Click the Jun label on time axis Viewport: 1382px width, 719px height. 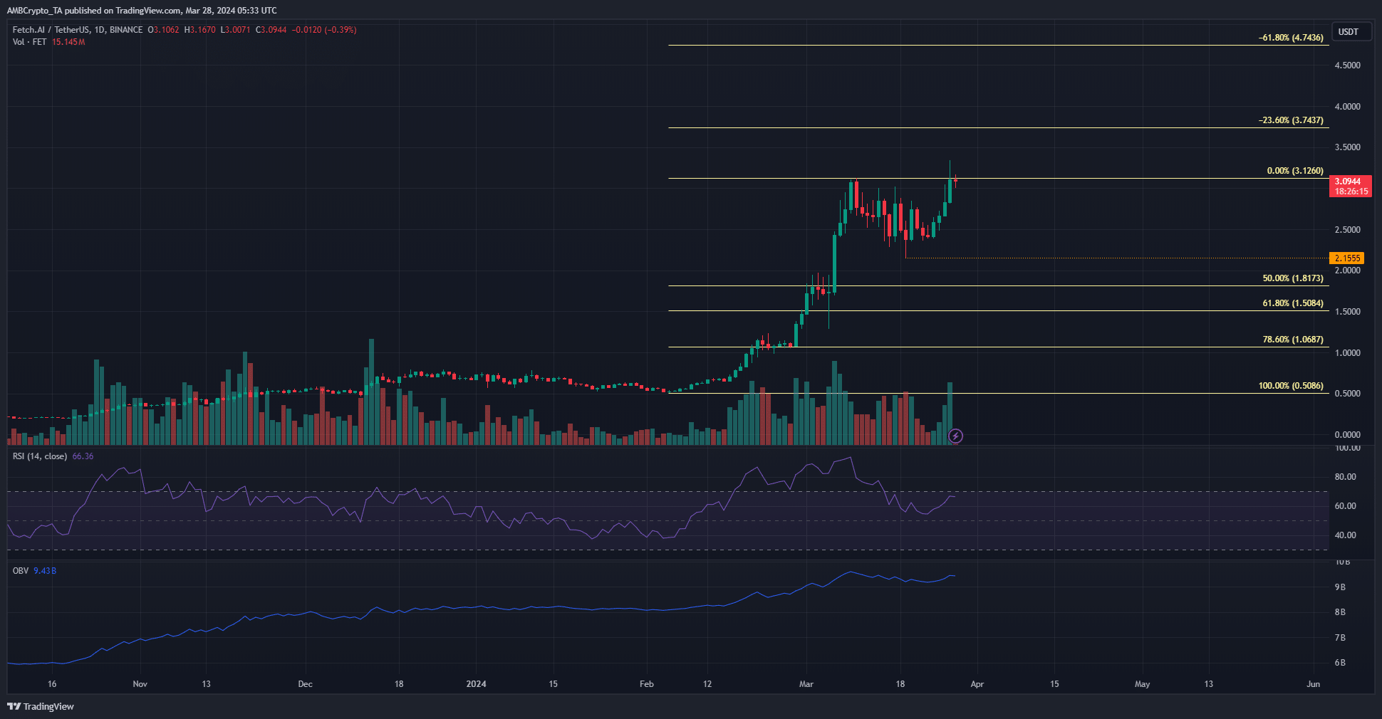pyautogui.click(x=1314, y=684)
